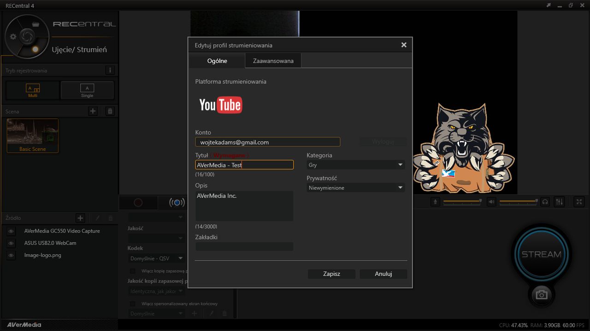Open settings gear in circular menu
The width and height of the screenshot is (590, 331).
[x=13, y=36]
